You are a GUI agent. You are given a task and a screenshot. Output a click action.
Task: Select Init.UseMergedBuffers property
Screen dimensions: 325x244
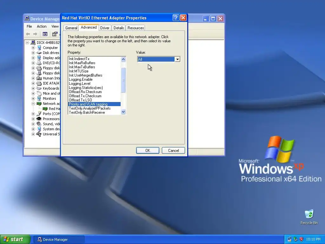coord(94,75)
